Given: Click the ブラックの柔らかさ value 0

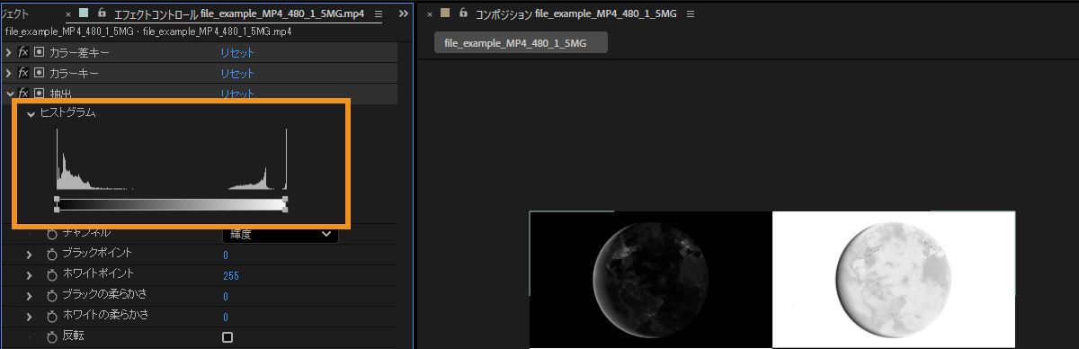Looking at the screenshot, I should coord(226,296).
